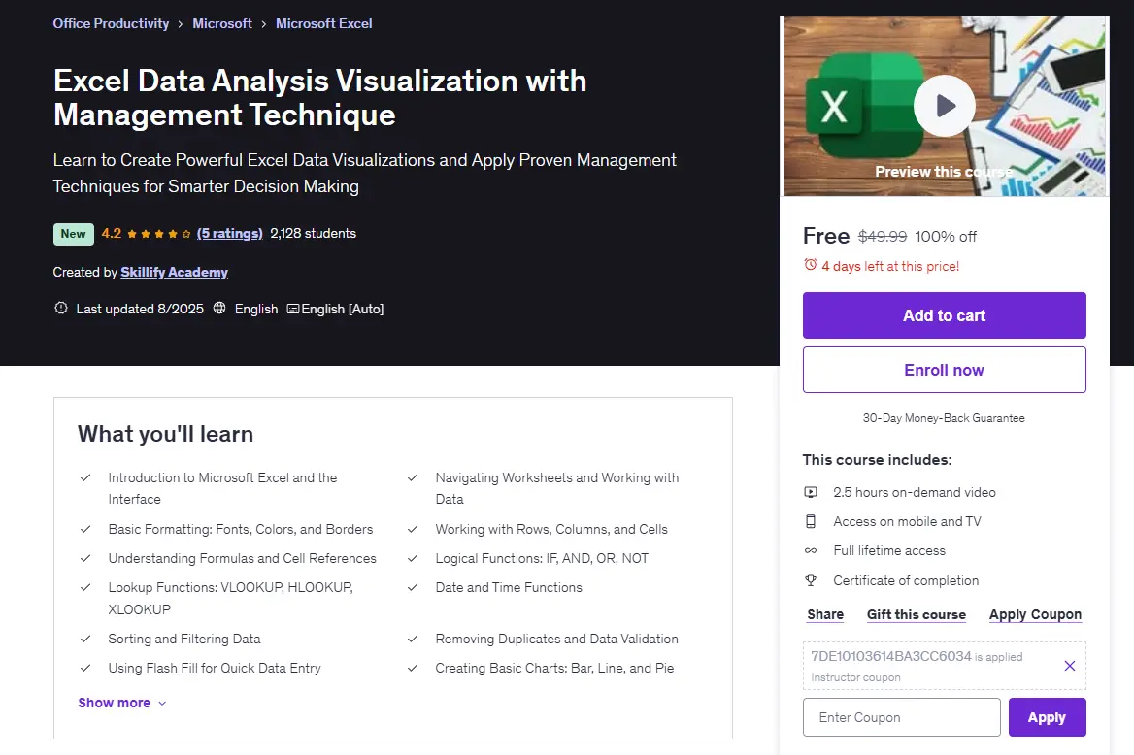
Task: Click the trophy certificate icon
Action: 811,580
